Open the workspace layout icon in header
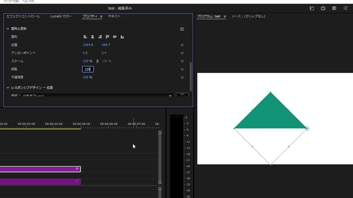 pos(312,8)
